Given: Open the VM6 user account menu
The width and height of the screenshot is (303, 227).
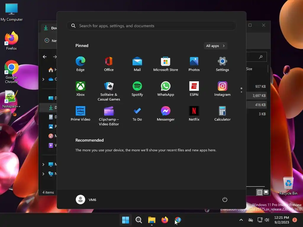Looking at the screenshot, I should pyautogui.click(x=86, y=200).
